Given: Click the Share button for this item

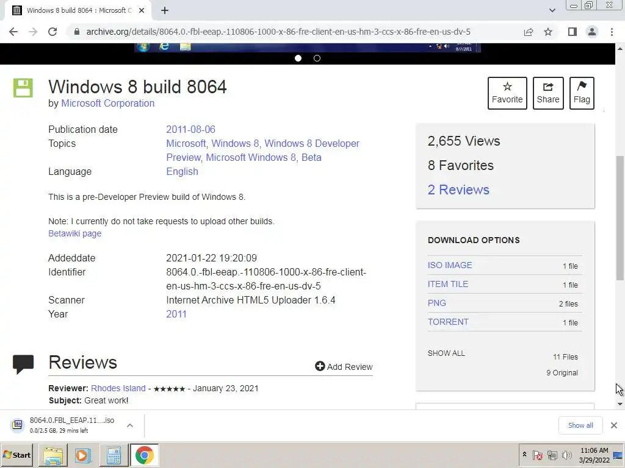Looking at the screenshot, I should [x=548, y=93].
